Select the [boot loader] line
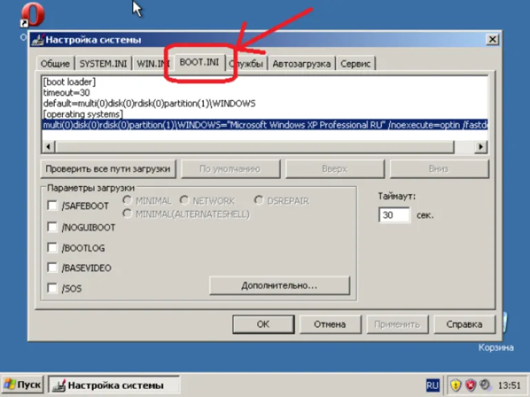 [x=69, y=82]
